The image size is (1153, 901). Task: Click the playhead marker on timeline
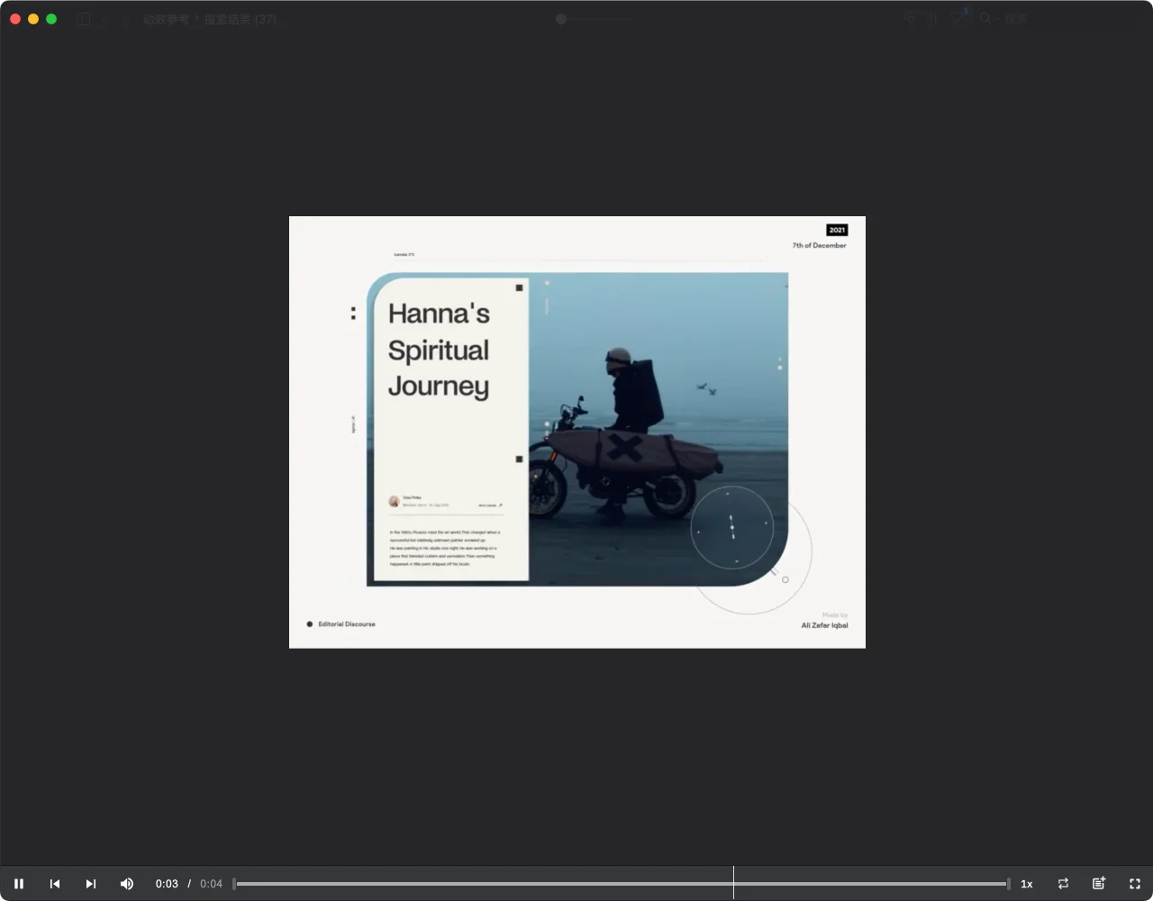coord(733,884)
